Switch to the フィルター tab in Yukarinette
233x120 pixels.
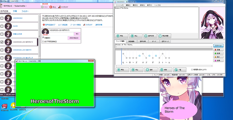coord(25,11)
